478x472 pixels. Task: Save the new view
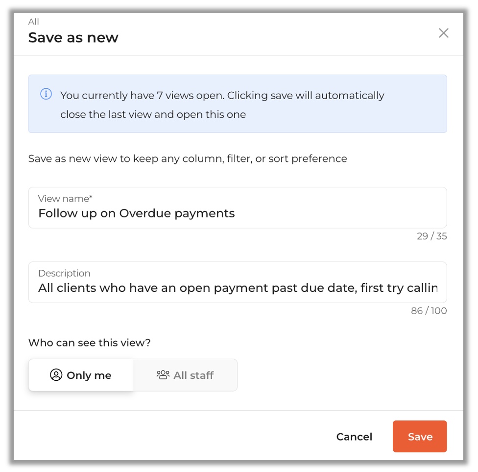click(420, 436)
